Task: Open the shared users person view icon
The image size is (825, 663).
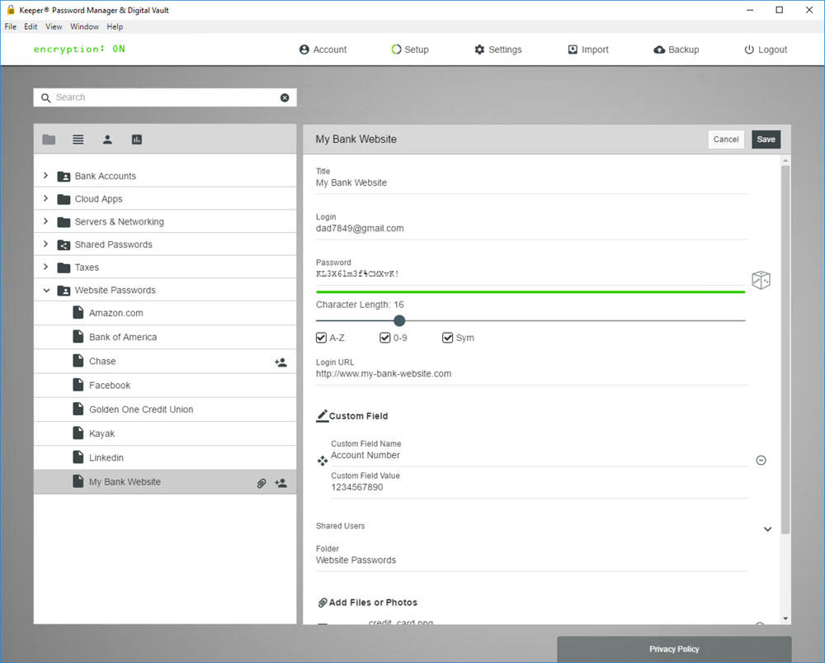Action: coord(107,140)
